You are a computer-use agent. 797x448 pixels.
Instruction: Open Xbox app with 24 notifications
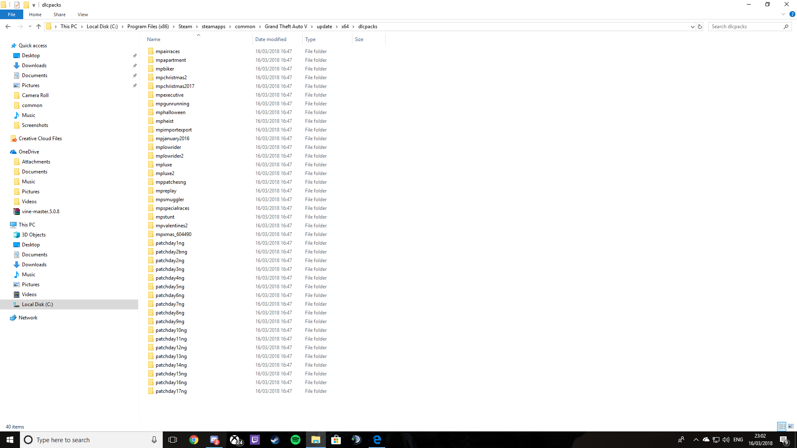tap(235, 440)
